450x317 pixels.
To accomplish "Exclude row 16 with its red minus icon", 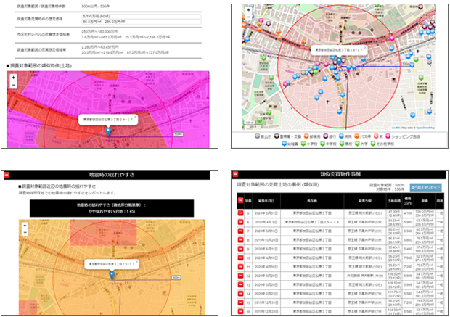I will 240,310.
